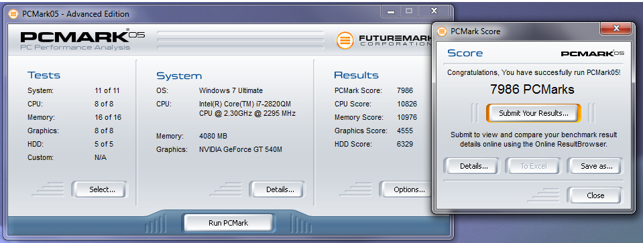
Task: Open system Details... in main window
Action: click(x=277, y=189)
